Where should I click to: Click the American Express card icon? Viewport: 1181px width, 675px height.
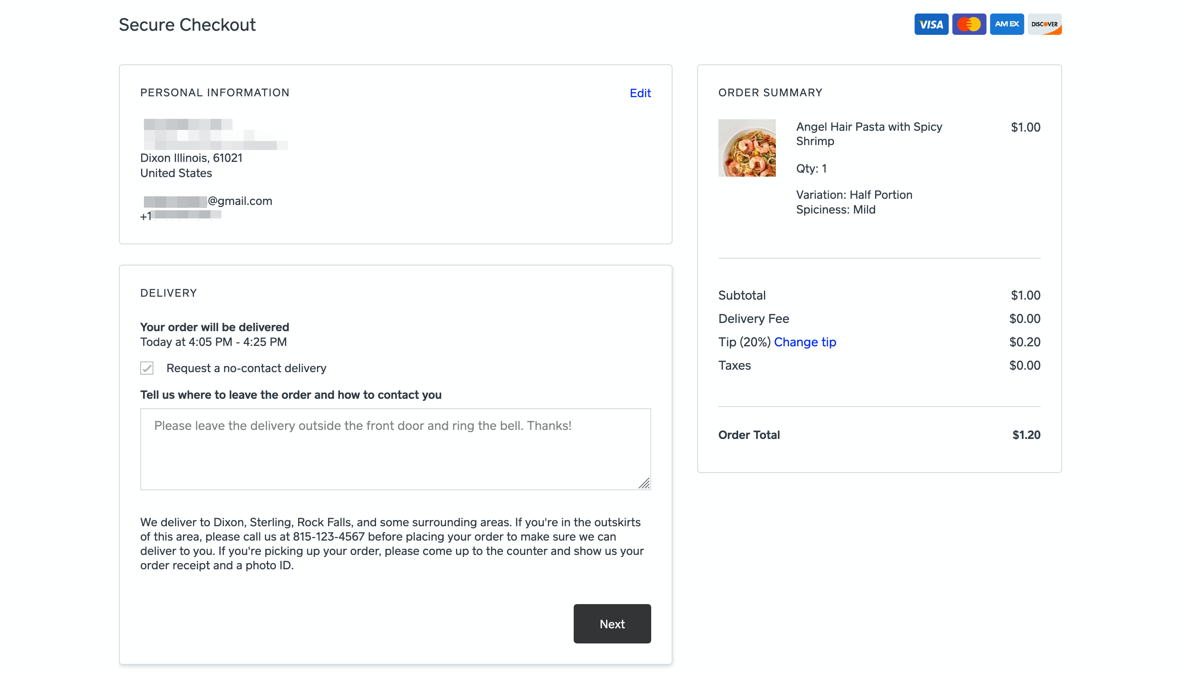click(x=1006, y=24)
